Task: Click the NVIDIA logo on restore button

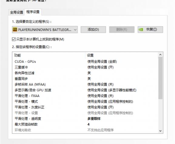Action: pyautogui.click(x=141, y=30)
